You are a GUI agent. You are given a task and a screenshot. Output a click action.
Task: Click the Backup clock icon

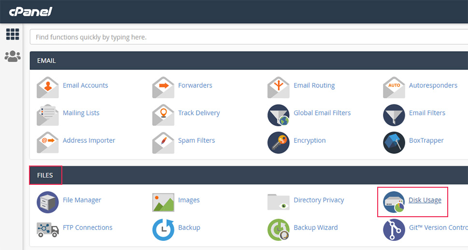(163, 230)
